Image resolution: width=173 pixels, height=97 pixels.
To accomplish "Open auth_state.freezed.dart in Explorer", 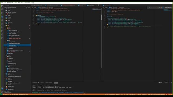I will point(14,35).
